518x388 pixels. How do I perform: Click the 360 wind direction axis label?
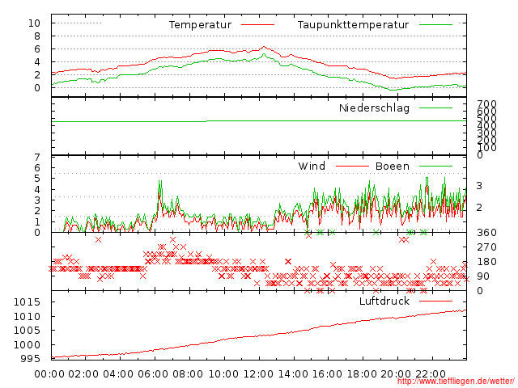coord(486,233)
